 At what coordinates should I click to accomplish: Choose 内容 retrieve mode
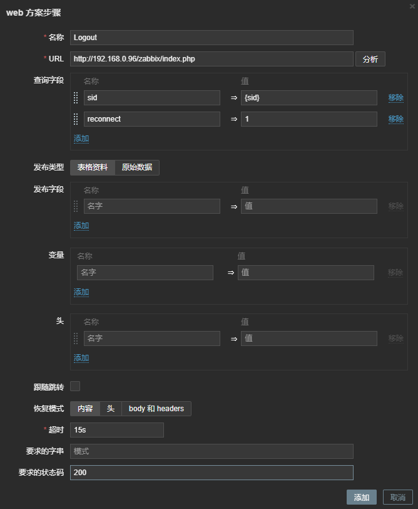coord(85,409)
